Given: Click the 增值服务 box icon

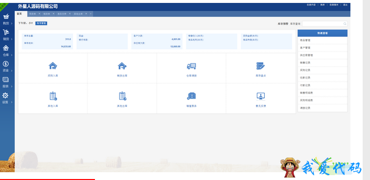Looking at the screenshot, I should pos(192,96).
